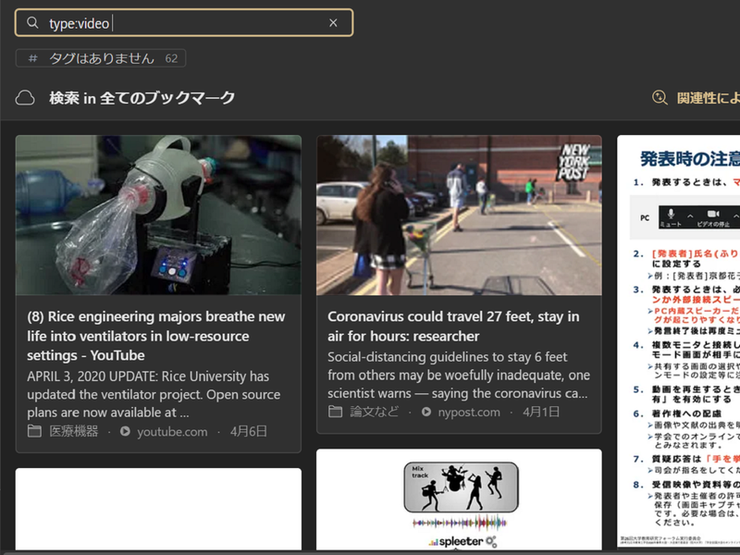
Task: Click the hash icon in the tag chip
Action: pyautogui.click(x=33, y=58)
